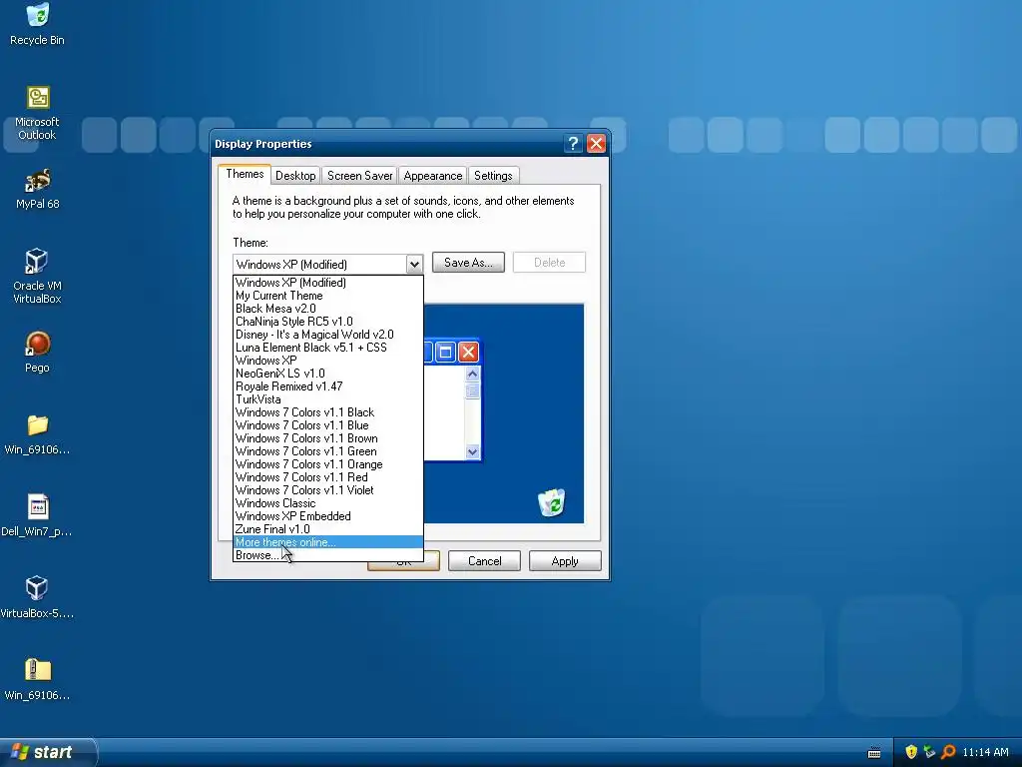This screenshot has height=767, width=1022.
Task: Select the Browse... entry
Action: pos(327,555)
